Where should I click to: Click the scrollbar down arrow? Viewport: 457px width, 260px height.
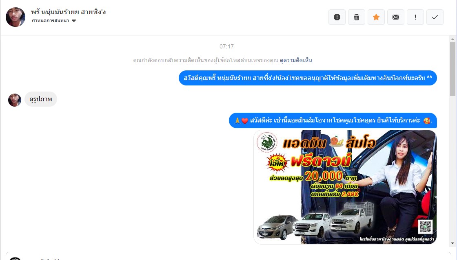point(453,243)
